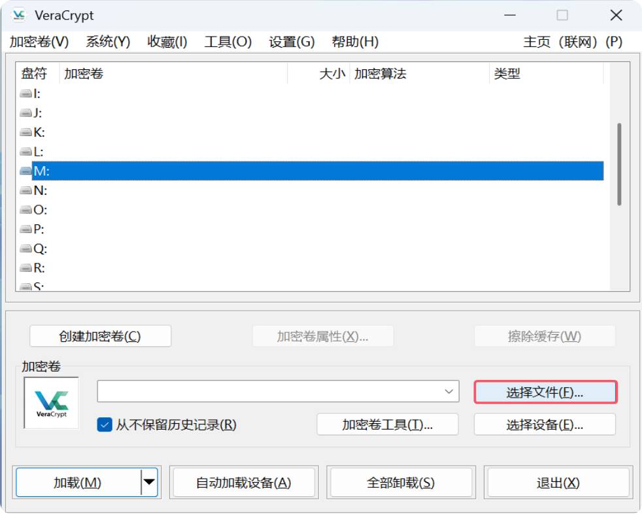This screenshot has height=514, width=642.
Task: Open the 加载 button dropdown arrow
Action: [x=150, y=483]
